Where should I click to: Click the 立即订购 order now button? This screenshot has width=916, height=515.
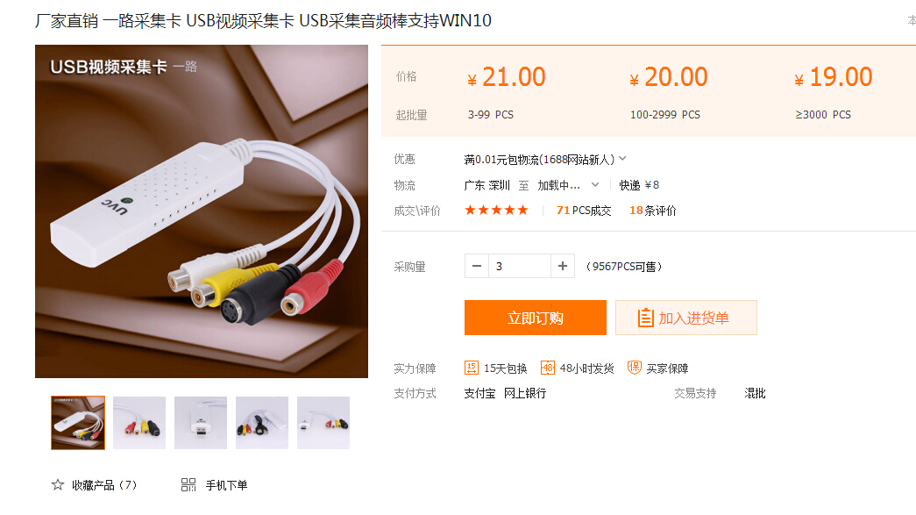coord(535,318)
